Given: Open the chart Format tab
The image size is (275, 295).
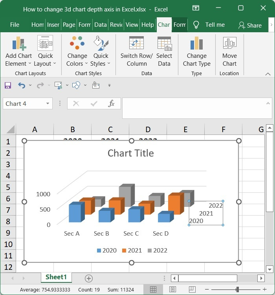Looking at the screenshot, I should coord(180,25).
